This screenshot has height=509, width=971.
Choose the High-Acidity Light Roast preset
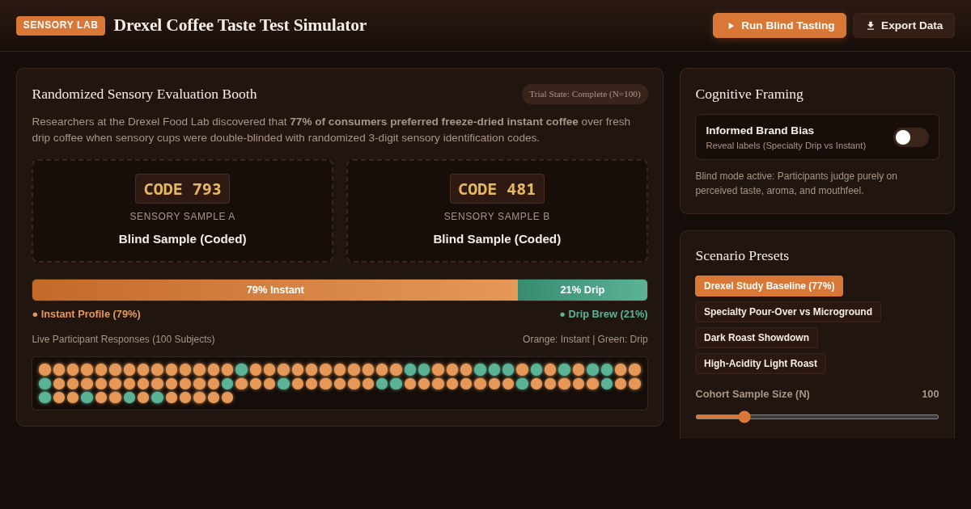pos(761,364)
